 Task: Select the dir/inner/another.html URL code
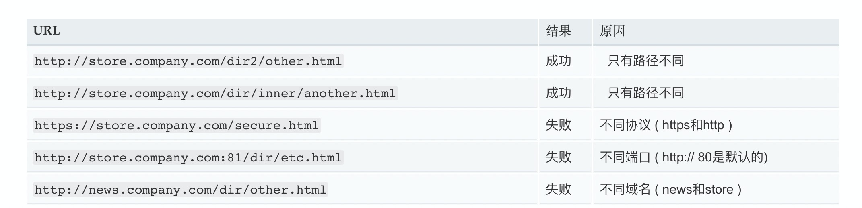(215, 93)
